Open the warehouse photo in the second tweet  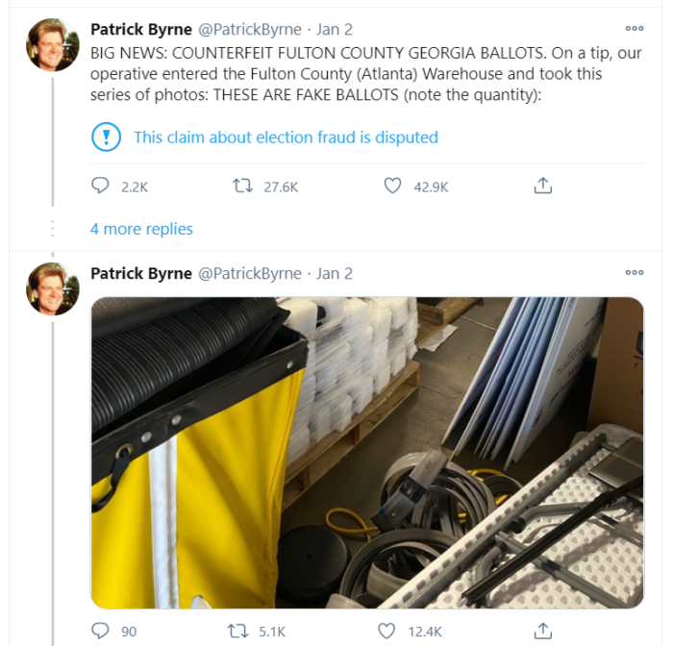click(366, 452)
